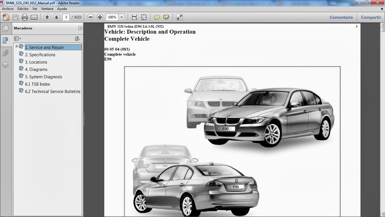Image resolution: width=385 pixels, height=217 pixels.
Task: Save the file with the floppy disk icon
Action: (x=16, y=17)
